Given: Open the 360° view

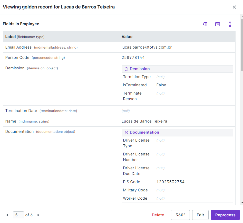Looking at the screenshot, I should tap(180, 215).
